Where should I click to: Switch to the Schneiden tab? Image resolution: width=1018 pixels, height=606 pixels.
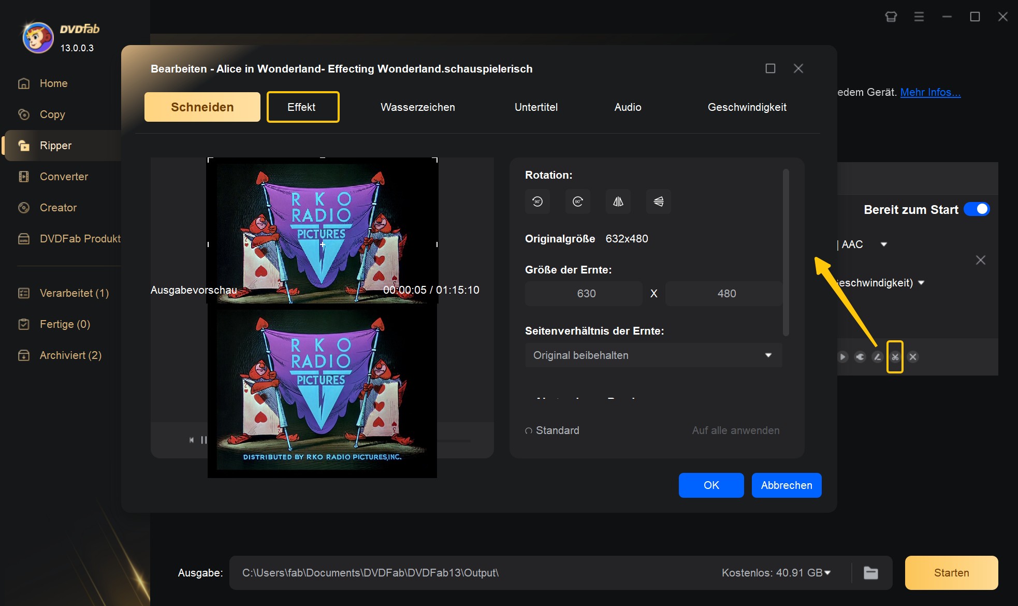202,107
